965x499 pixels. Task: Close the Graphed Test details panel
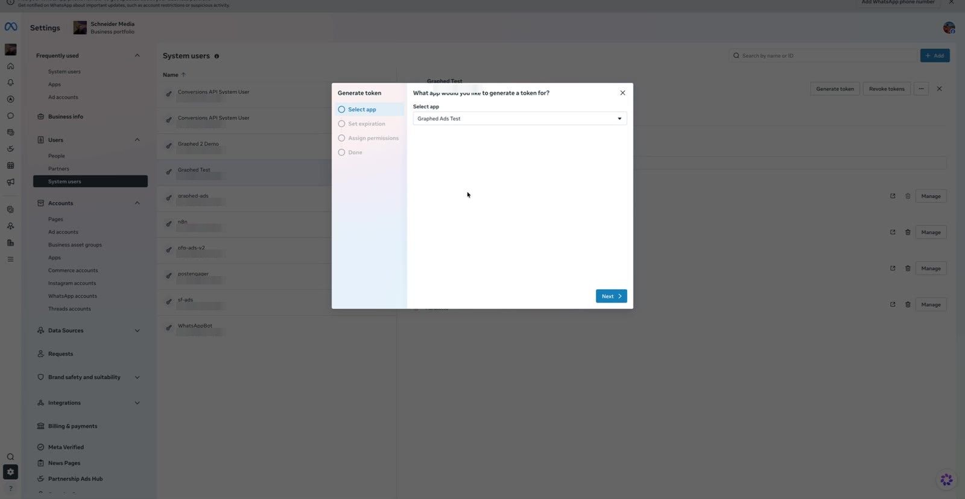tap(939, 89)
